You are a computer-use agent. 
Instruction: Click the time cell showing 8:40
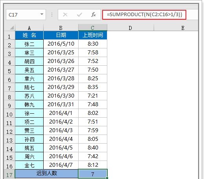coord(93,148)
